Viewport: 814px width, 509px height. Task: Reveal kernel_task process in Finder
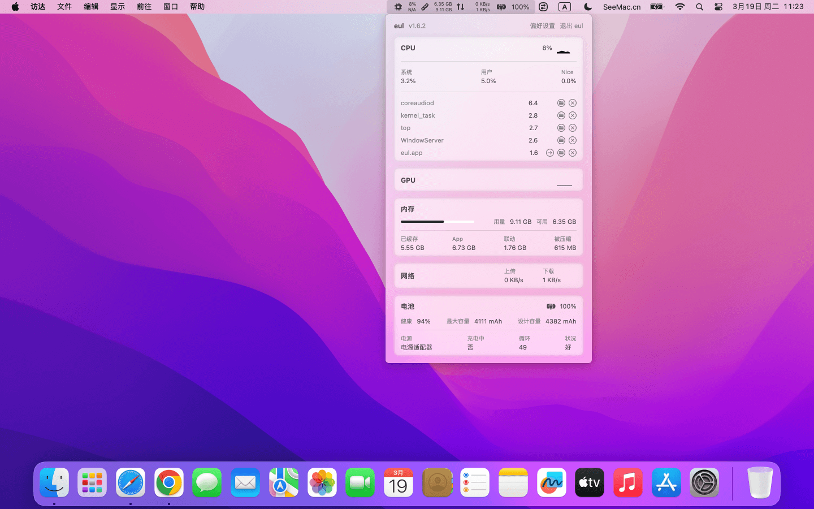[x=561, y=115]
